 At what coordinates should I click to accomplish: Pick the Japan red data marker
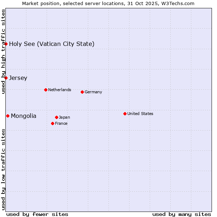coord(56,117)
